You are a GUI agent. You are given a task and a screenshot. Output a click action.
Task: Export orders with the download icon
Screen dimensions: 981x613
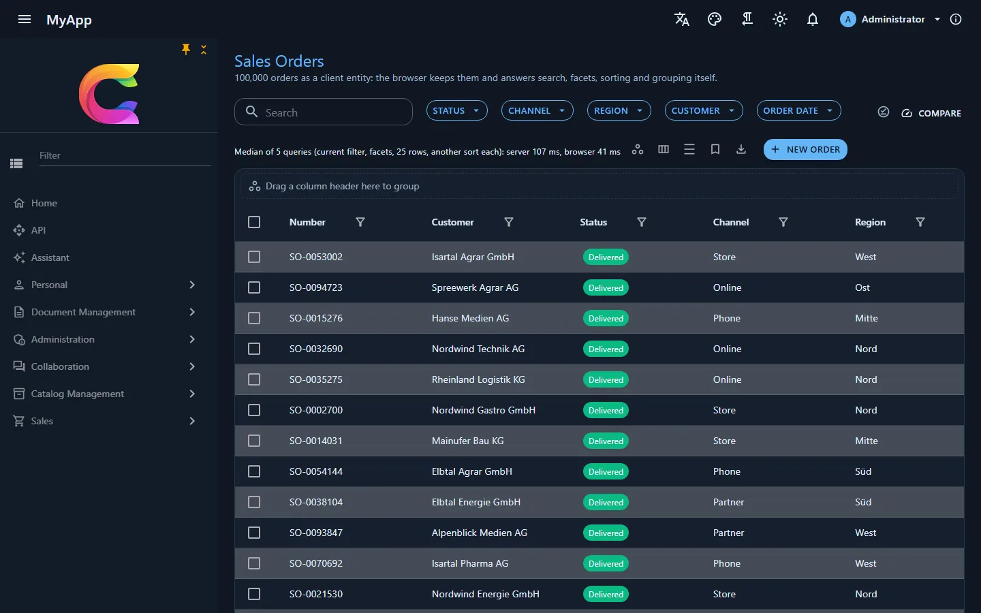point(741,149)
